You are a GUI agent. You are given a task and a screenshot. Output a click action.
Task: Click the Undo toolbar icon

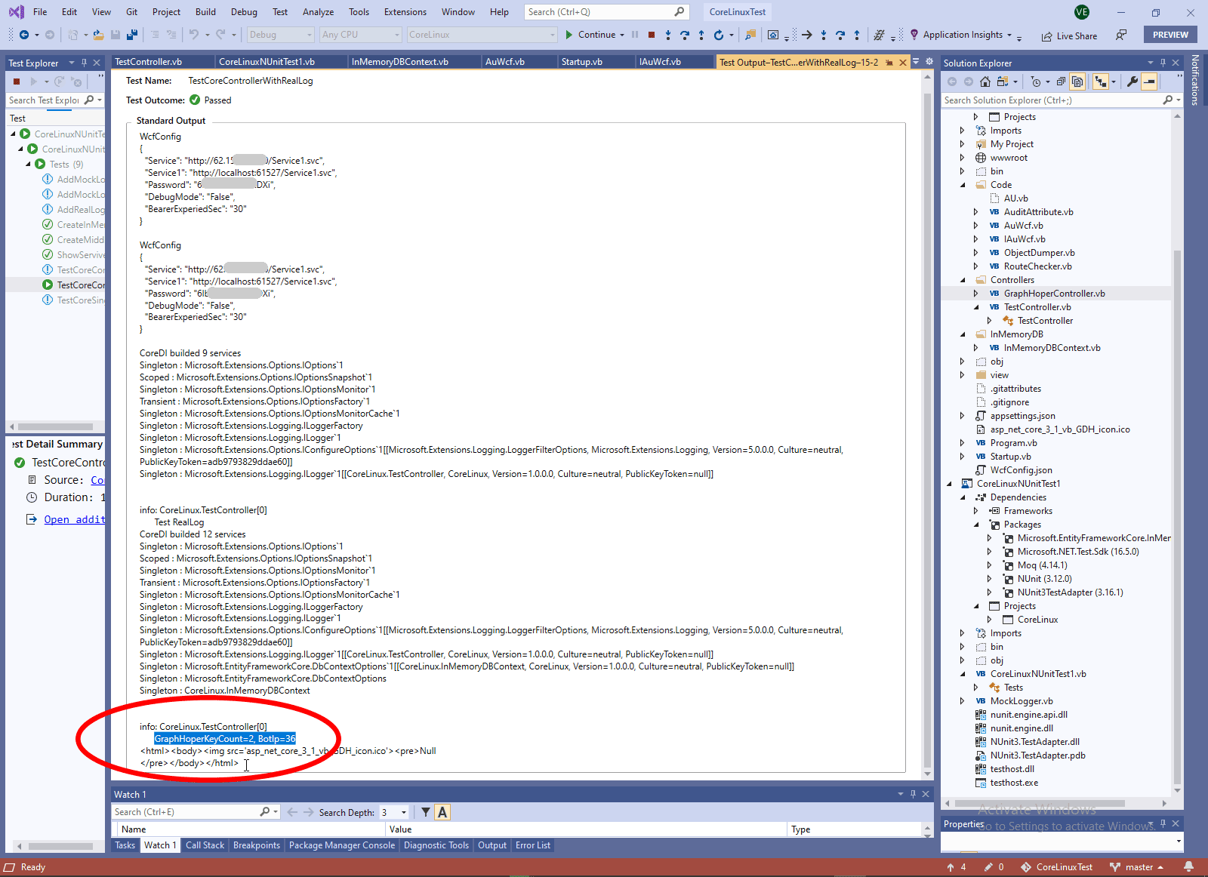point(194,35)
